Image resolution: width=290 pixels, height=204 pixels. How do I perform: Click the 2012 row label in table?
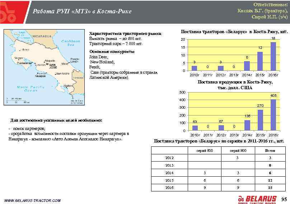click(x=169, y=158)
